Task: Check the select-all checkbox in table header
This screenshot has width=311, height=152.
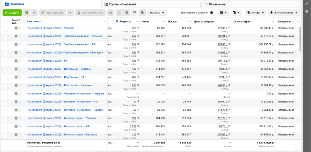Action: tap(5, 22)
